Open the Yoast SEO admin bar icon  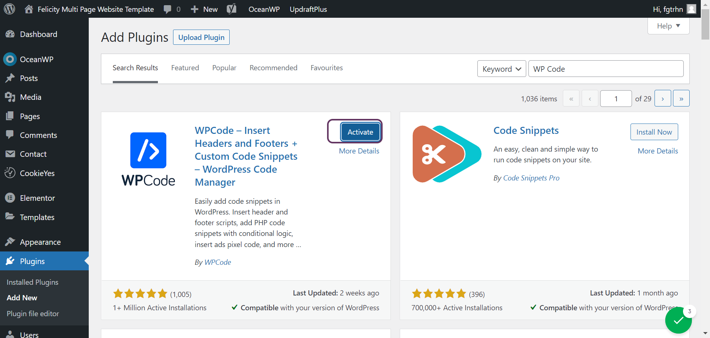231,9
